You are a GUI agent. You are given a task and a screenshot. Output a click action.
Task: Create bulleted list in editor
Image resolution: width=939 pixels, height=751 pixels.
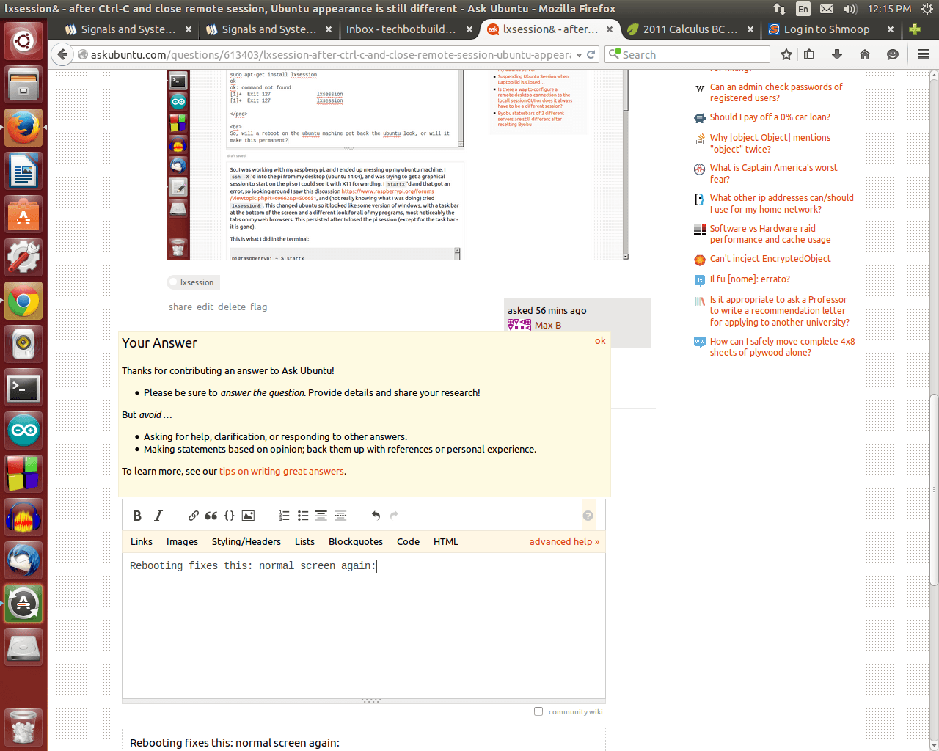coord(303,516)
